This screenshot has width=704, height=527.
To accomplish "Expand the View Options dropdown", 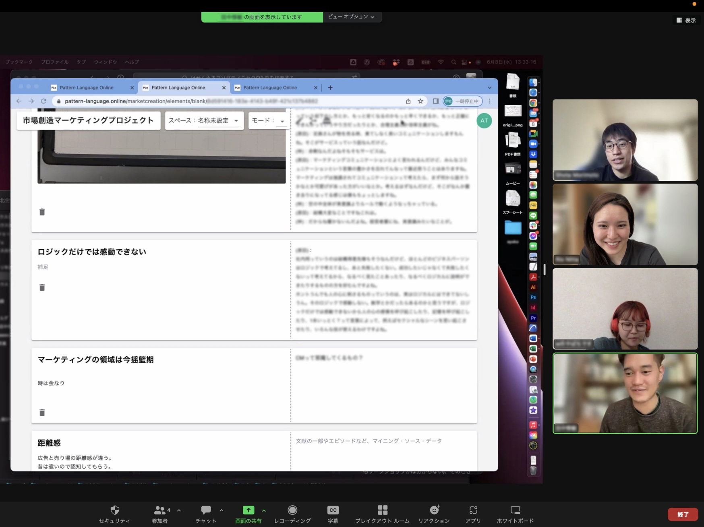I will [351, 17].
